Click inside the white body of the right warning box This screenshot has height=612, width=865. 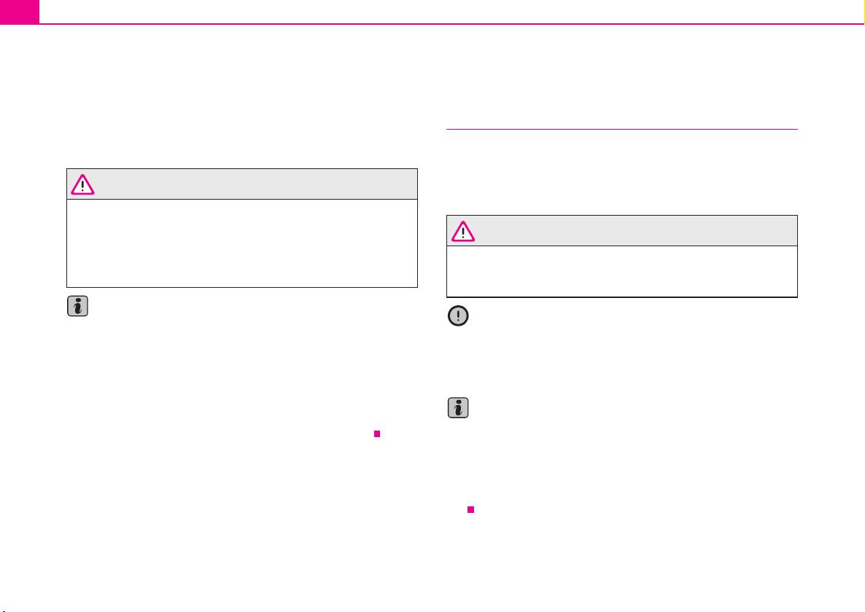[x=621, y=271]
